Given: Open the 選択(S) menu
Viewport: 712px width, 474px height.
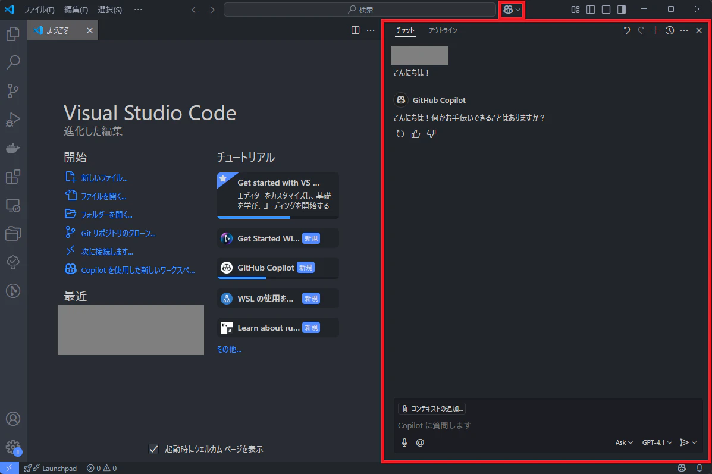Looking at the screenshot, I should pos(110,10).
